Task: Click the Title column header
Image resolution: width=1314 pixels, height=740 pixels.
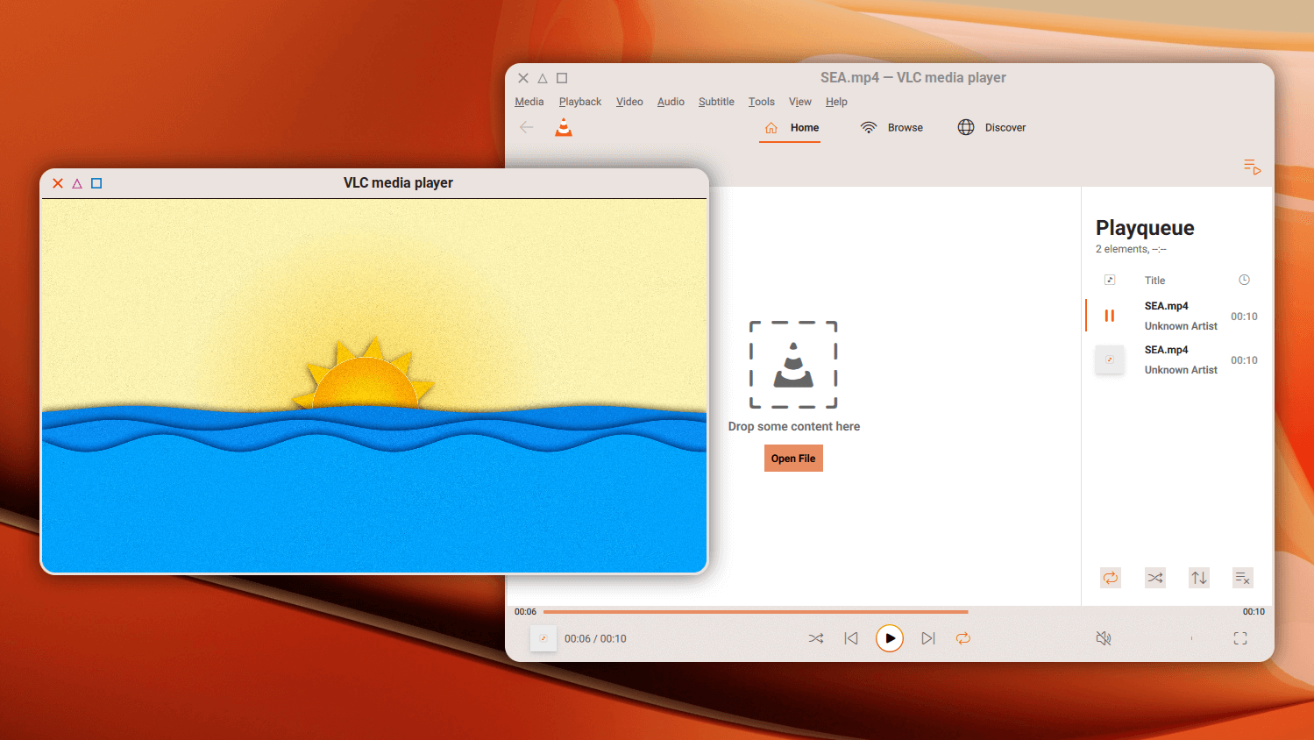Action: click(x=1154, y=281)
